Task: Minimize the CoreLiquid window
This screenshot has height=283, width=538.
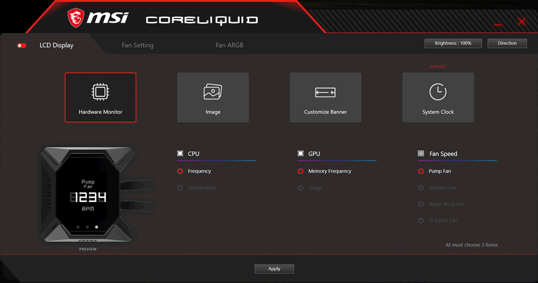Action: click(498, 25)
